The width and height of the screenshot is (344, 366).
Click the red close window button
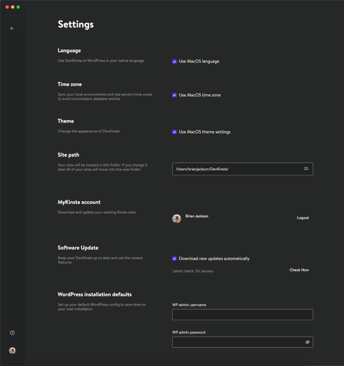point(7,7)
